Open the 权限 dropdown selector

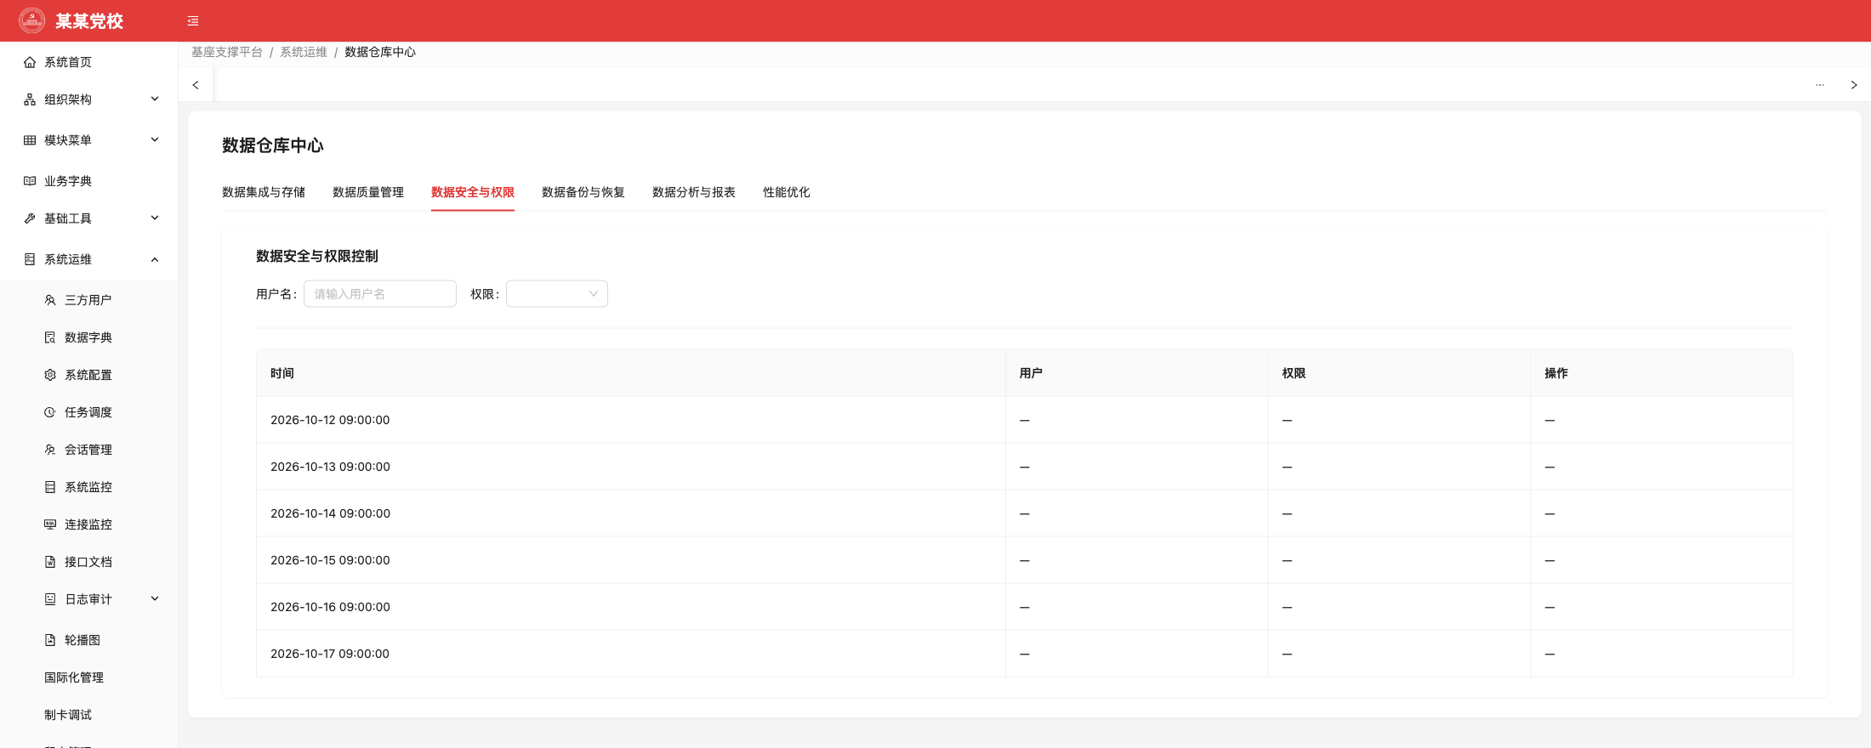coord(557,294)
